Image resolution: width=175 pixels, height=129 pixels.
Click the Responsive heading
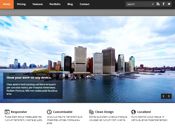coord(19,112)
